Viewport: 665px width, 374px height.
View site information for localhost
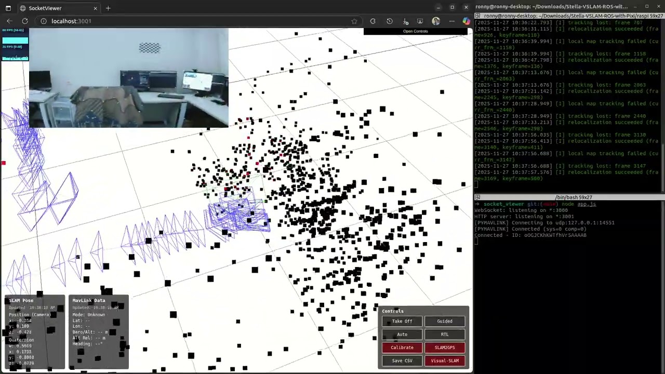[44, 21]
